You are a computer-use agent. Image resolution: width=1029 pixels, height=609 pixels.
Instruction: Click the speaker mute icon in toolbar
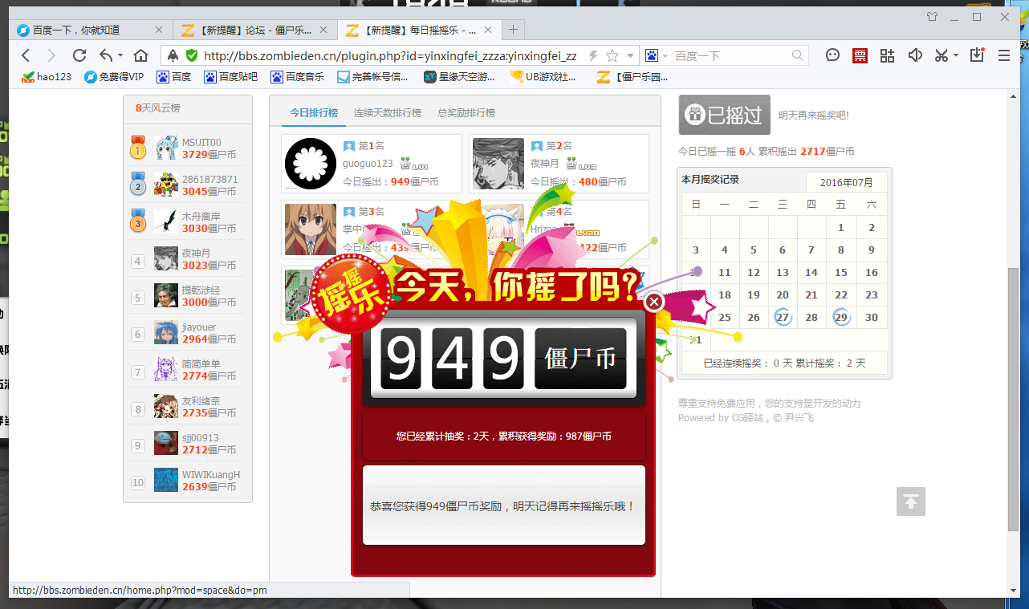pyautogui.click(x=914, y=55)
